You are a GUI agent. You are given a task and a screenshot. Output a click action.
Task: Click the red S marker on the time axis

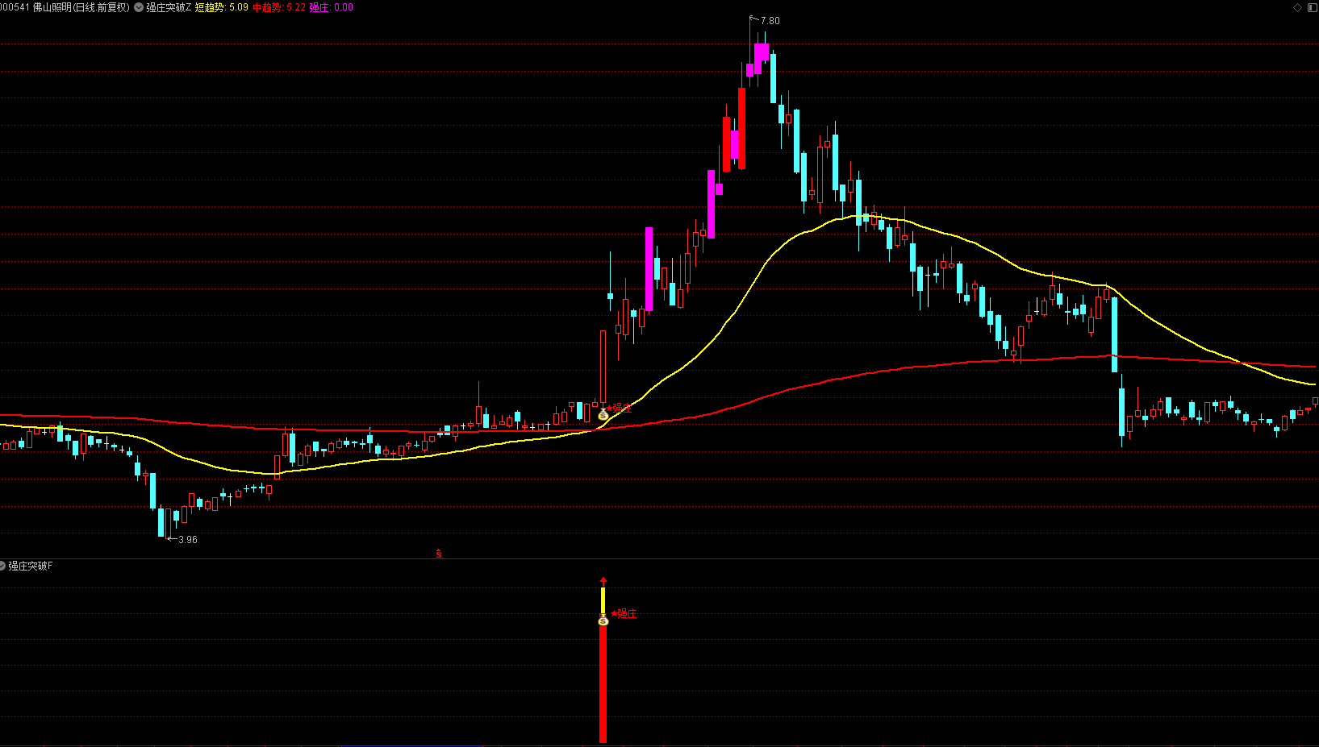click(x=439, y=553)
